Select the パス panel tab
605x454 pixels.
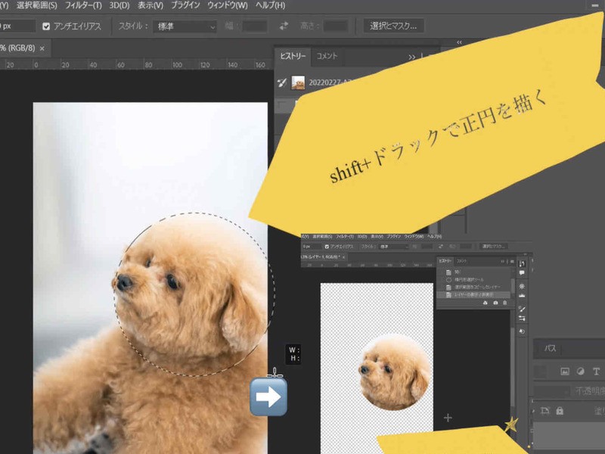550,349
